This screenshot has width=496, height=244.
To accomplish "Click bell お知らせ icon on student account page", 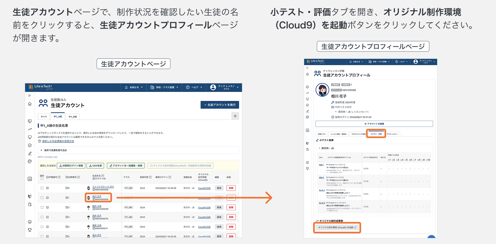I will 126,87.
